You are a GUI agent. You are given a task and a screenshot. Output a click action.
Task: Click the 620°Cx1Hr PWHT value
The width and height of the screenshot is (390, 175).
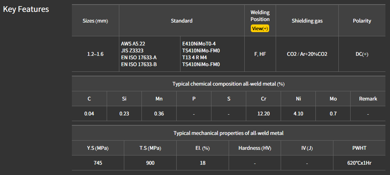click(x=359, y=163)
